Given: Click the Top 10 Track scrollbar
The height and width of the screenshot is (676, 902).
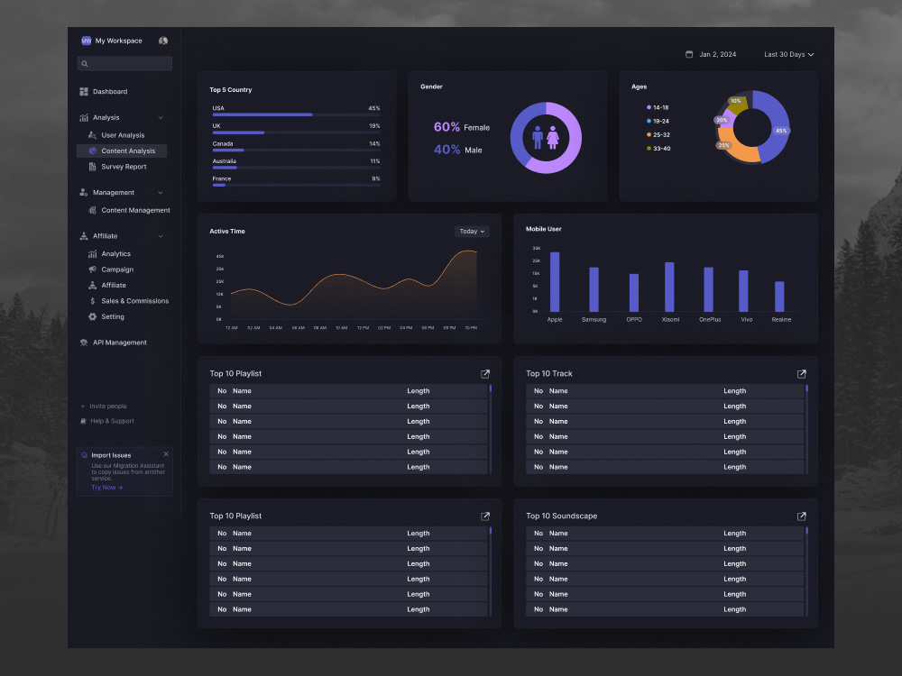Looking at the screenshot, I should (806, 429).
